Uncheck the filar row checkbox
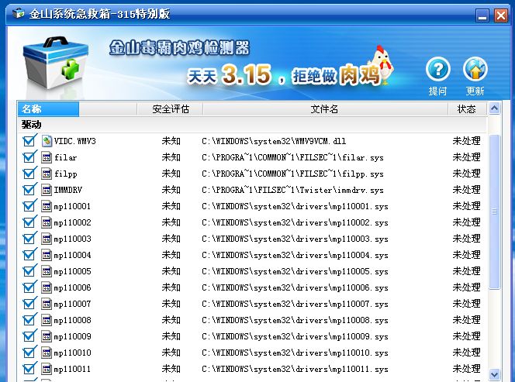Image resolution: width=515 pixels, height=382 pixels. click(29, 157)
